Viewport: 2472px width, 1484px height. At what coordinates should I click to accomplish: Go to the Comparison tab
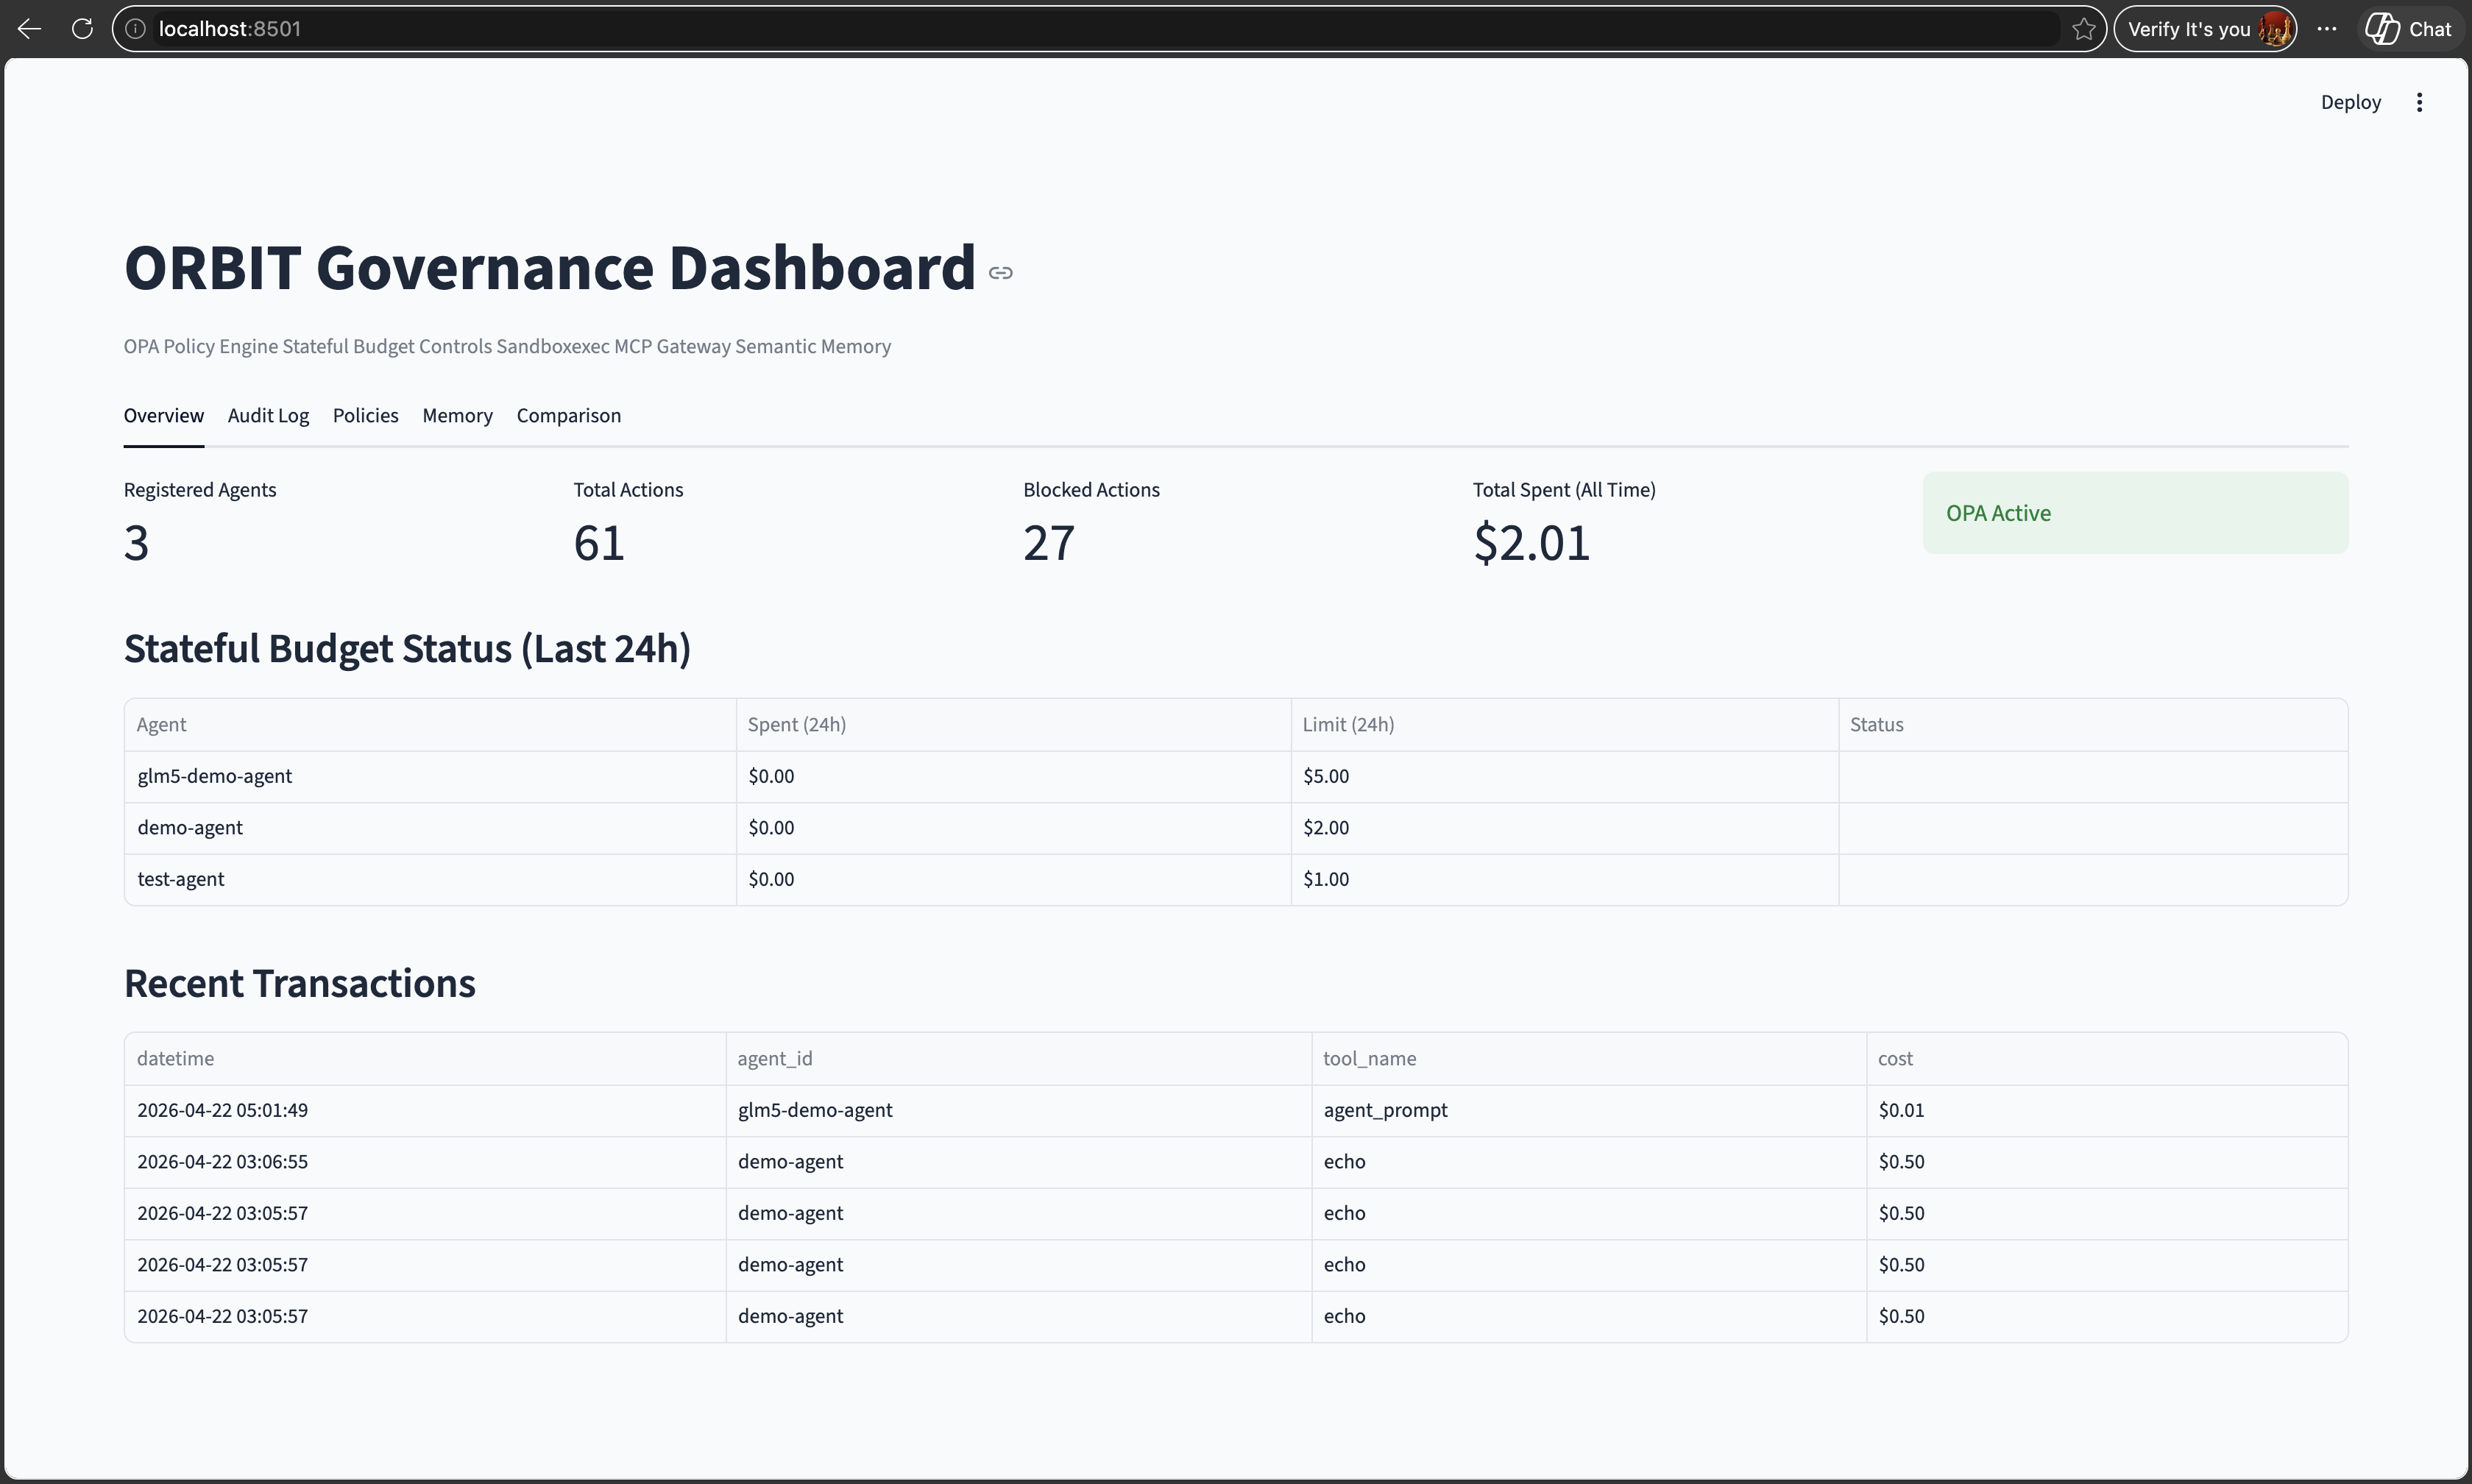(x=568, y=415)
